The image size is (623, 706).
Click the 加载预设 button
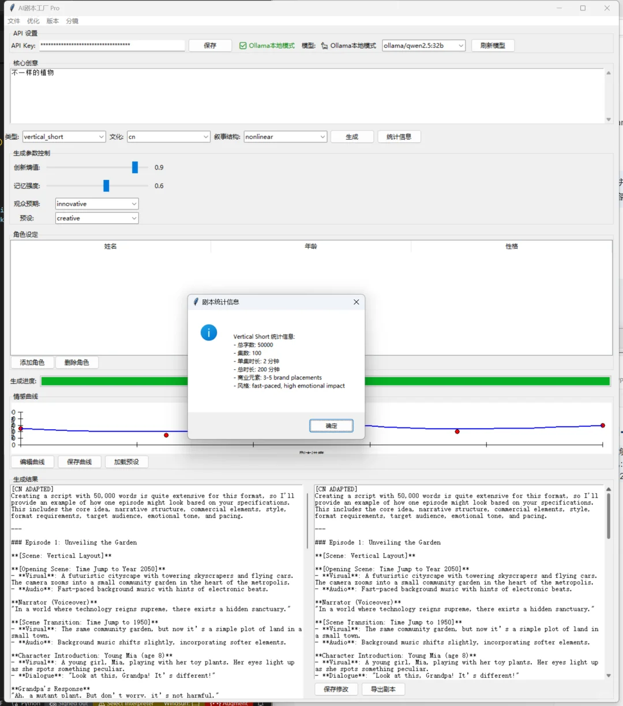(x=126, y=461)
